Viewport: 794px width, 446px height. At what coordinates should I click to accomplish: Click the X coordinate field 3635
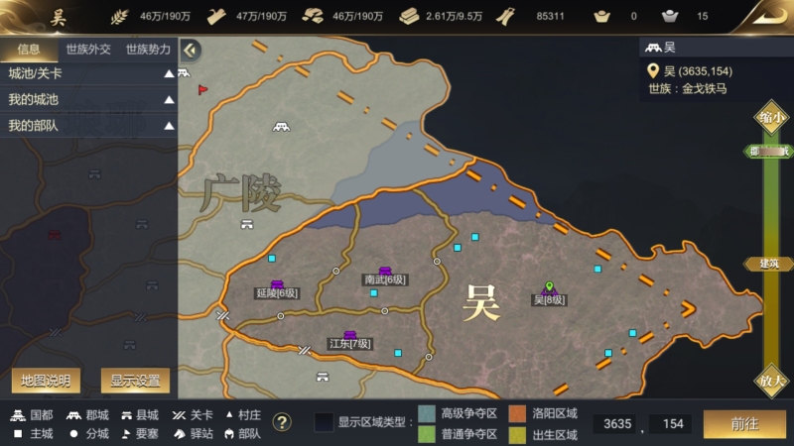[617, 424]
